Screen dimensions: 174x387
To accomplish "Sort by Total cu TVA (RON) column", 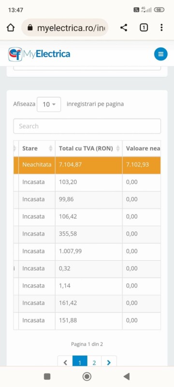I will (89, 149).
